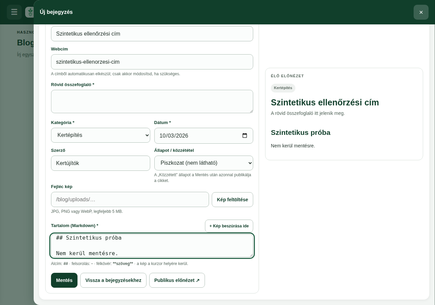Open the hamburger menu icon
The width and height of the screenshot is (435, 305).
pyautogui.click(x=14, y=12)
